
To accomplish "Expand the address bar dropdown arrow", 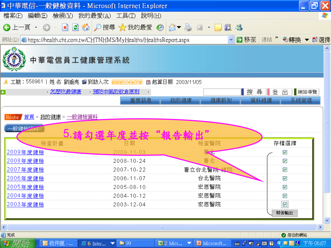I will pos(231,40).
